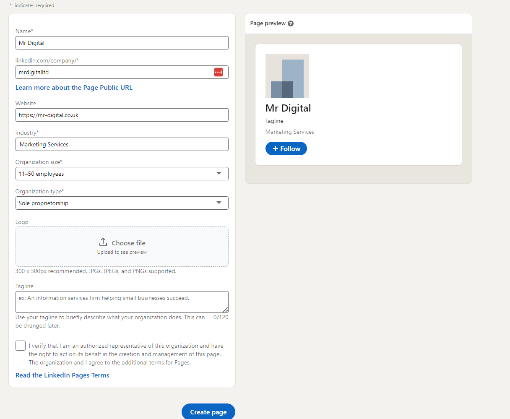Click the Page preview help icon
510x419 pixels.
point(291,23)
